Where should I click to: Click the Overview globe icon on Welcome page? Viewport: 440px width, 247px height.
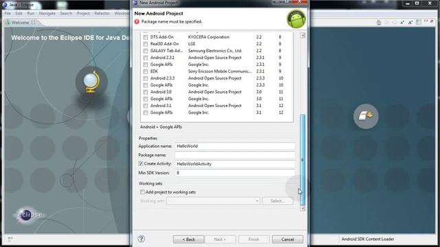coord(91,82)
